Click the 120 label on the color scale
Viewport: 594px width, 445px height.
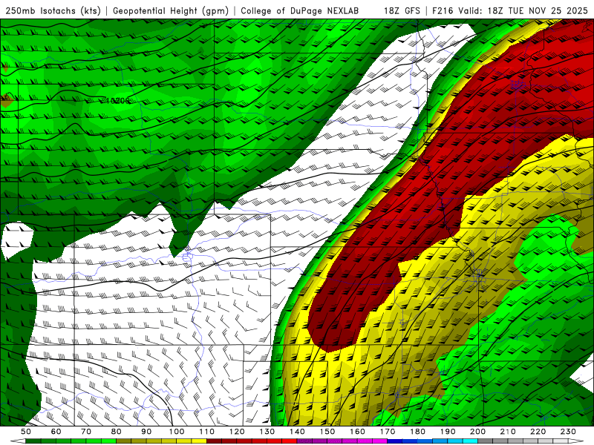pos(237,432)
